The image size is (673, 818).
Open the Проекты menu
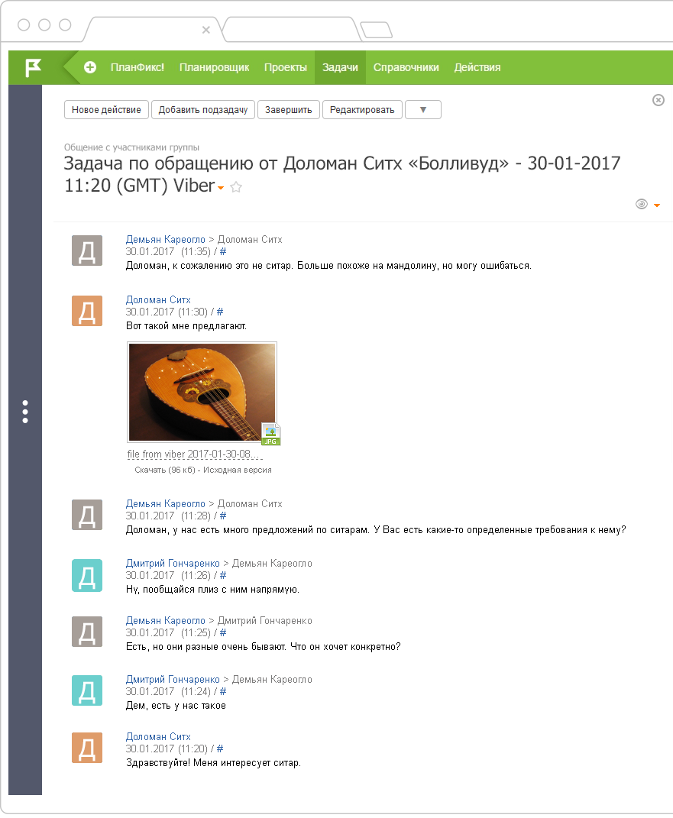(286, 67)
